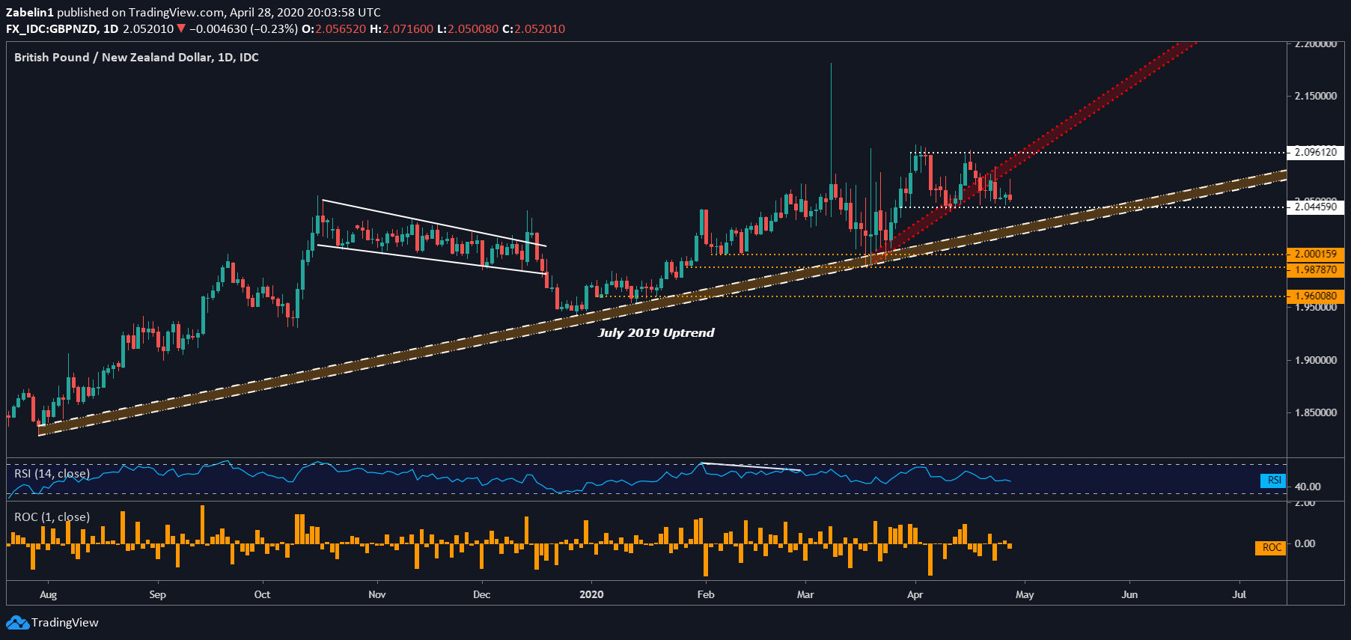Image resolution: width=1351 pixels, height=640 pixels.
Task: Click the close price value 2.052010 after C:
Action: coord(540,29)
